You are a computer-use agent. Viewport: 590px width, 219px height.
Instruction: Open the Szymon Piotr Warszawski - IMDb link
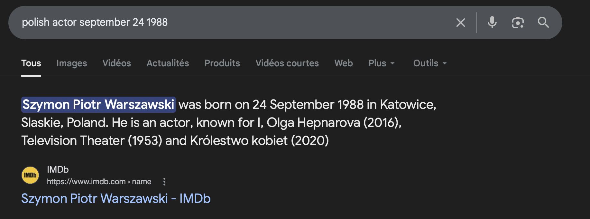[116, 198]
